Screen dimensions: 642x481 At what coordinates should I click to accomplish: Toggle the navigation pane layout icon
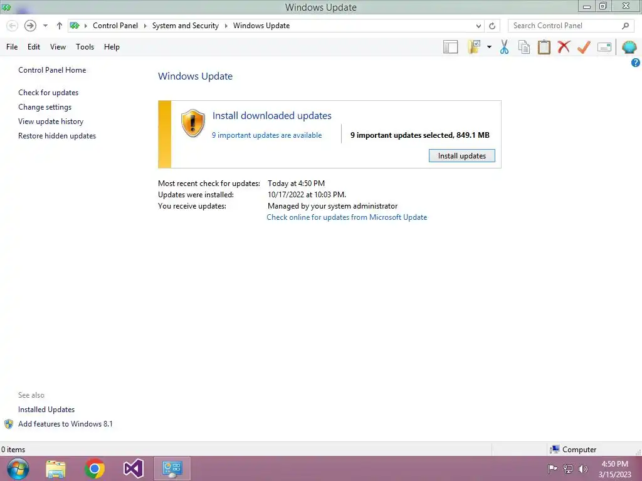(450, 47)
